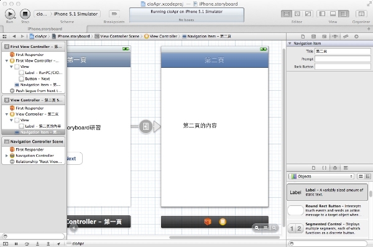Add a new tab with plus button
Viewport: 373px width, 247px height.
(x=369, y=29)
